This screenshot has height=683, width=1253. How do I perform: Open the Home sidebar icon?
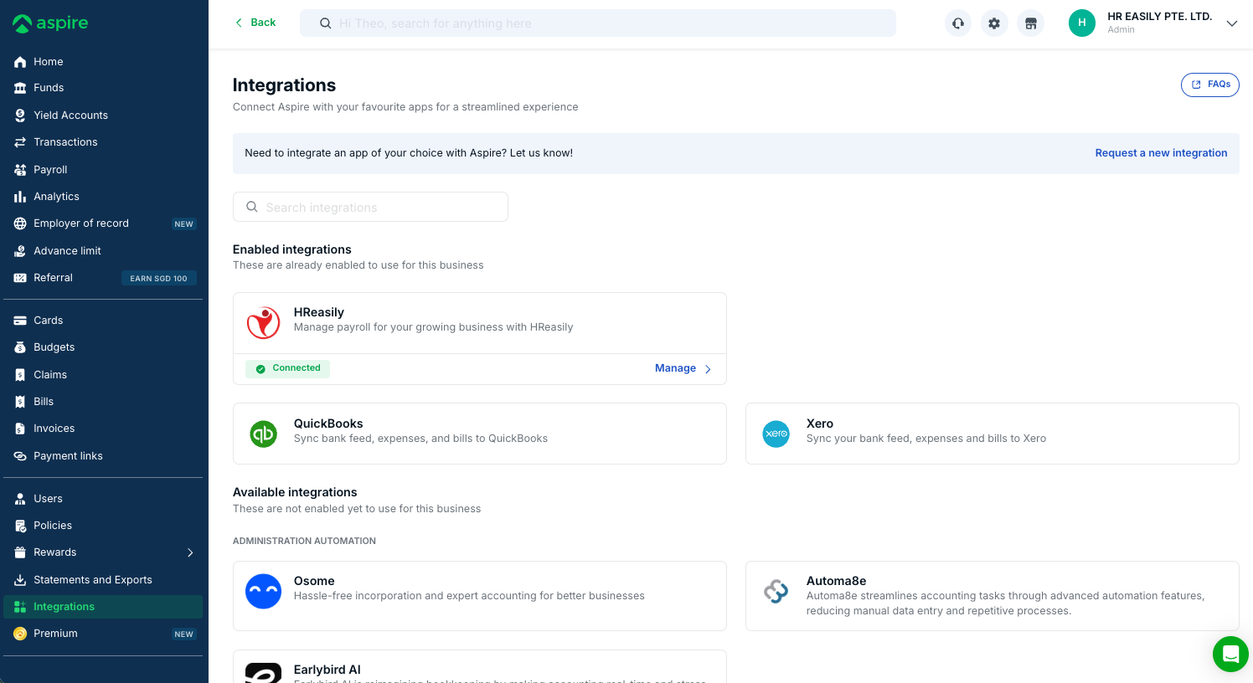click(x=20, y=62)
